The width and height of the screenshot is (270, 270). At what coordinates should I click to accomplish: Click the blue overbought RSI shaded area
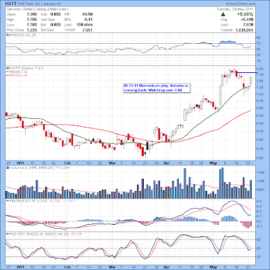(227, 42)
